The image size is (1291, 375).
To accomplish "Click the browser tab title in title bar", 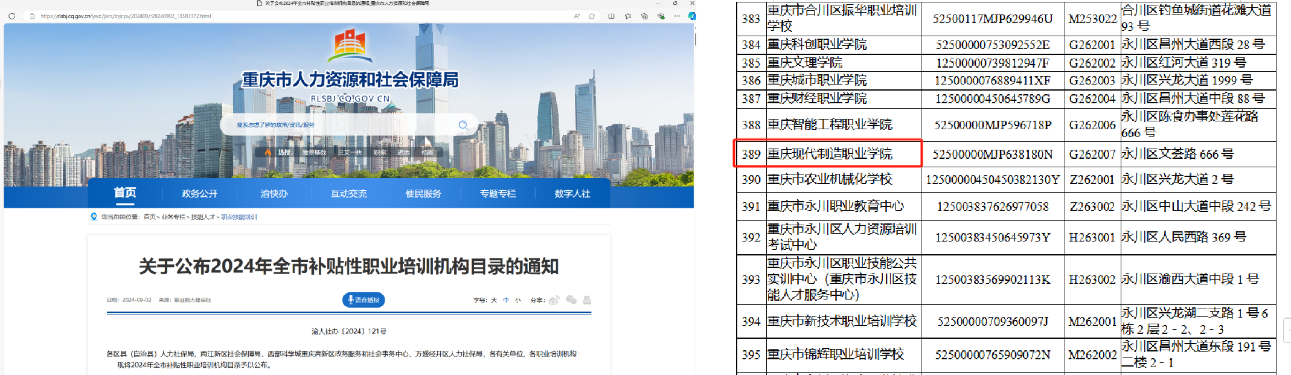I will click(x=347, y=3).
